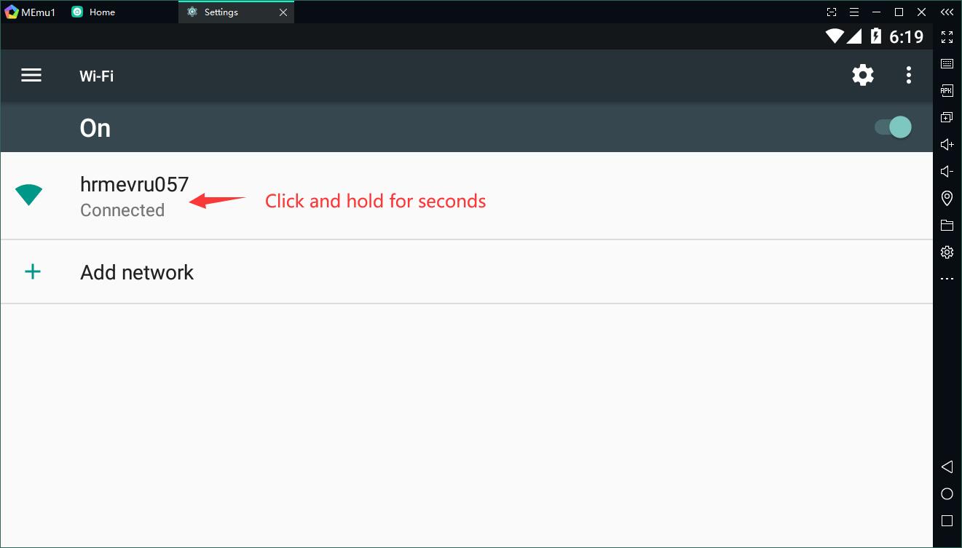Toggle emulator fullscreen mode
This screenshot has height=548, width=962.
click(947, 37)
